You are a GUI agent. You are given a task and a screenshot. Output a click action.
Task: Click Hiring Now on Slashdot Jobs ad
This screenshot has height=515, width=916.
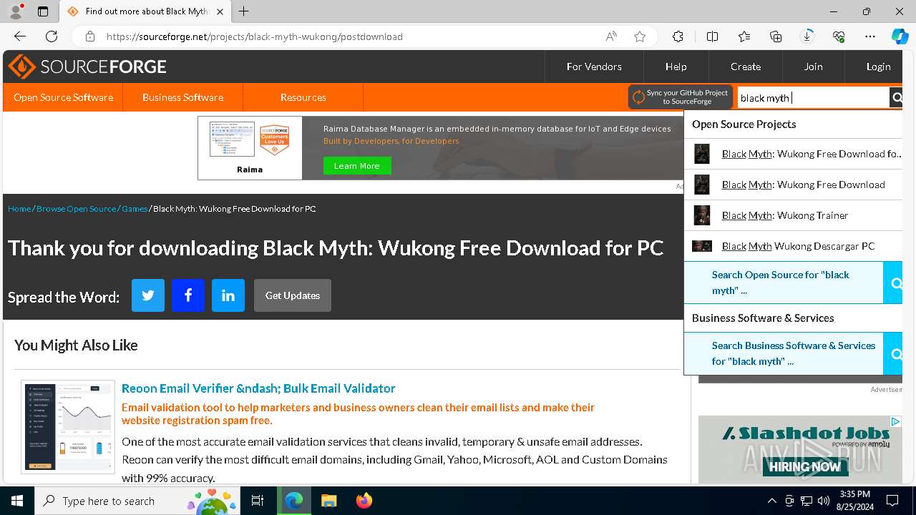pos(805,467)
